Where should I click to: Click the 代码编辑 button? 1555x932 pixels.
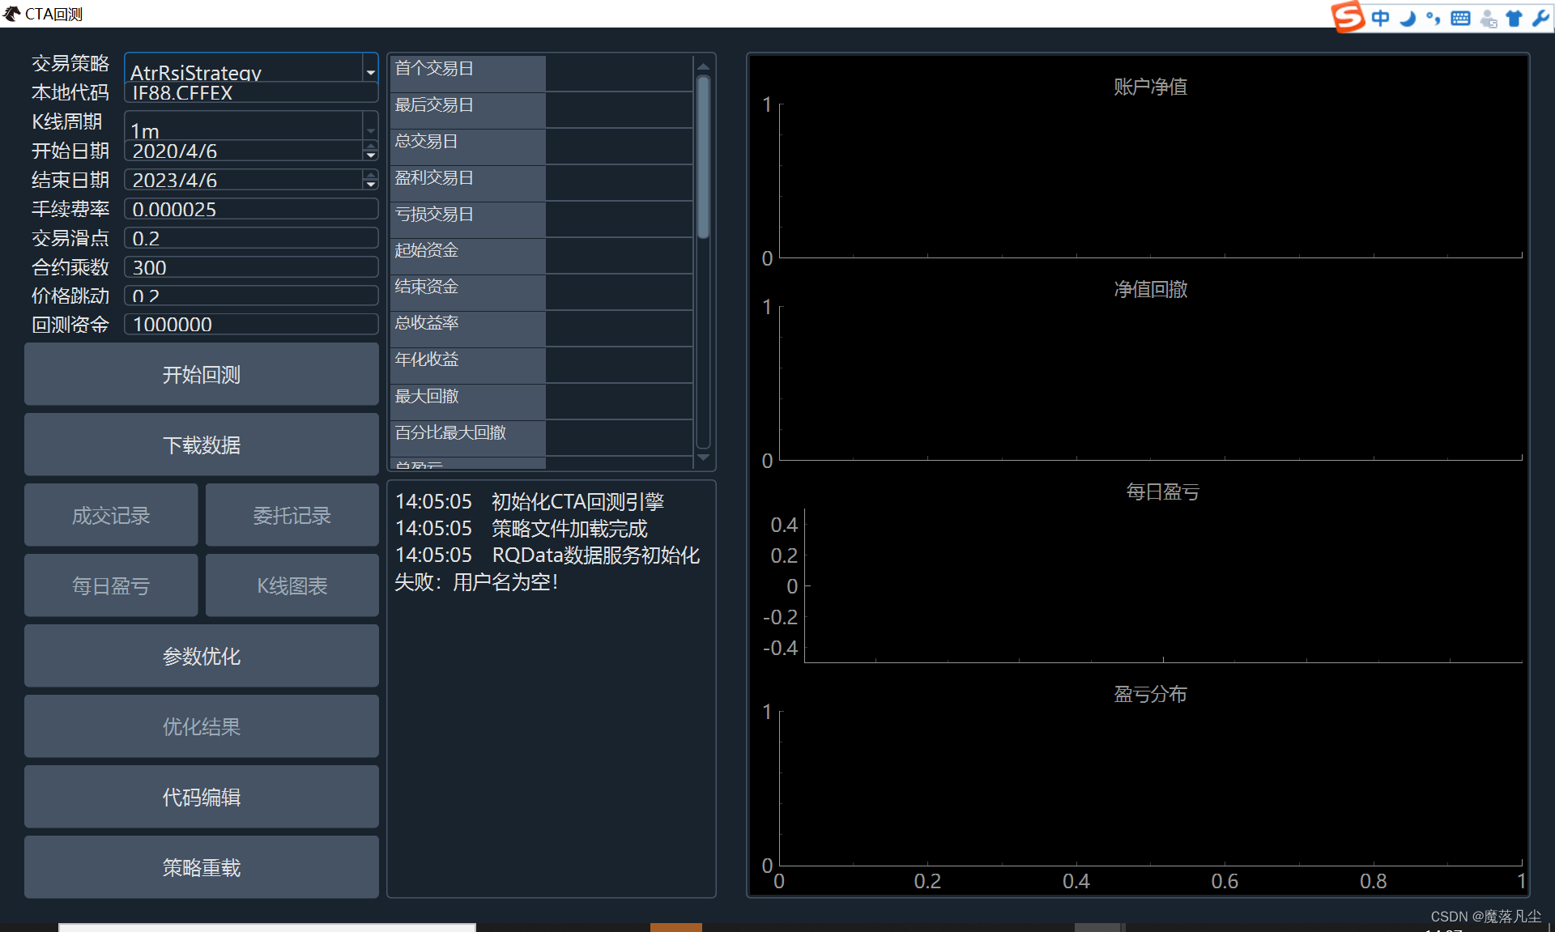click(x=201, y=797)
